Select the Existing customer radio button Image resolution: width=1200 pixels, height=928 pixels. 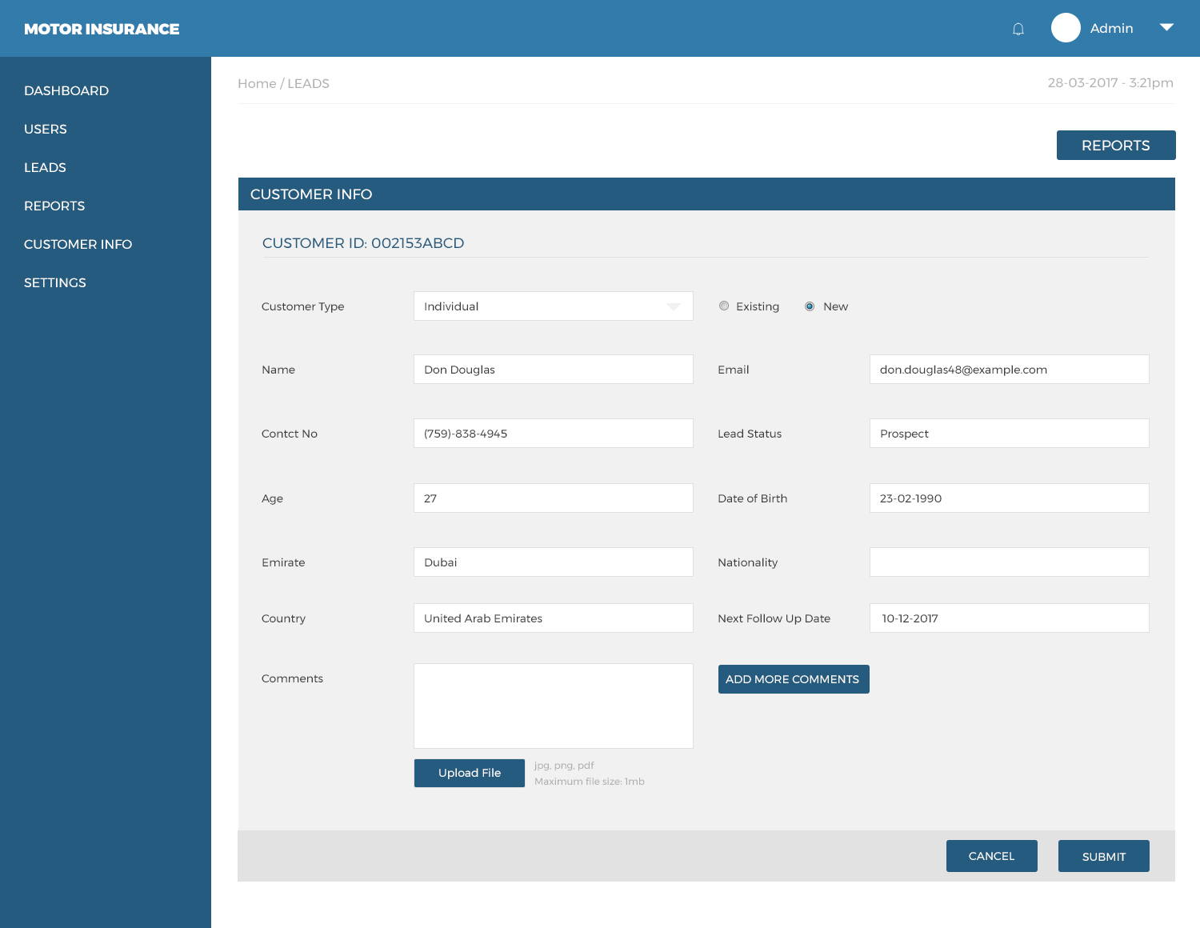724,306
